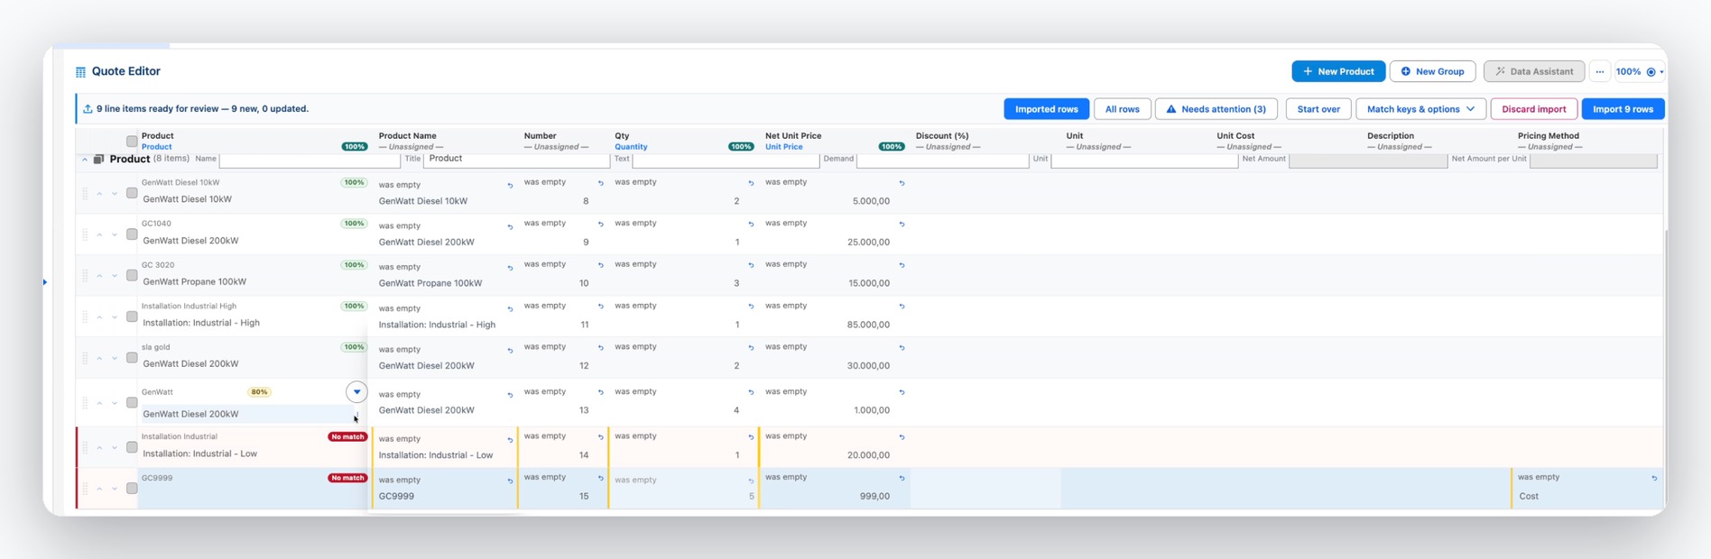Select checkbox for Installation Industrial High row
Screen dimensions: 1711x559
[x=132, y=316]
